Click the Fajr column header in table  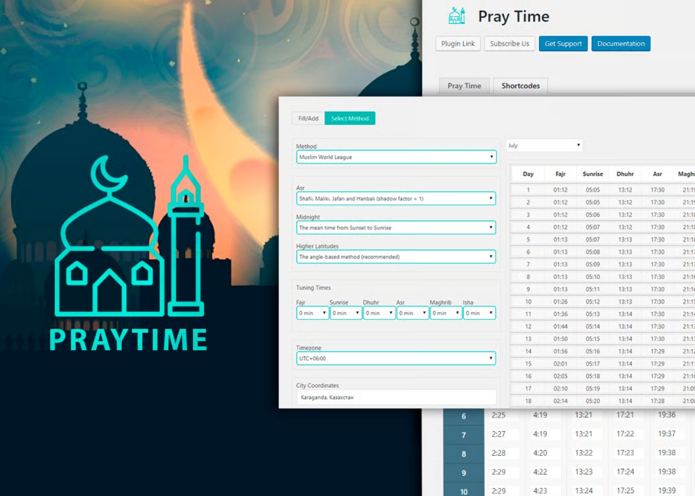[560, 174]
